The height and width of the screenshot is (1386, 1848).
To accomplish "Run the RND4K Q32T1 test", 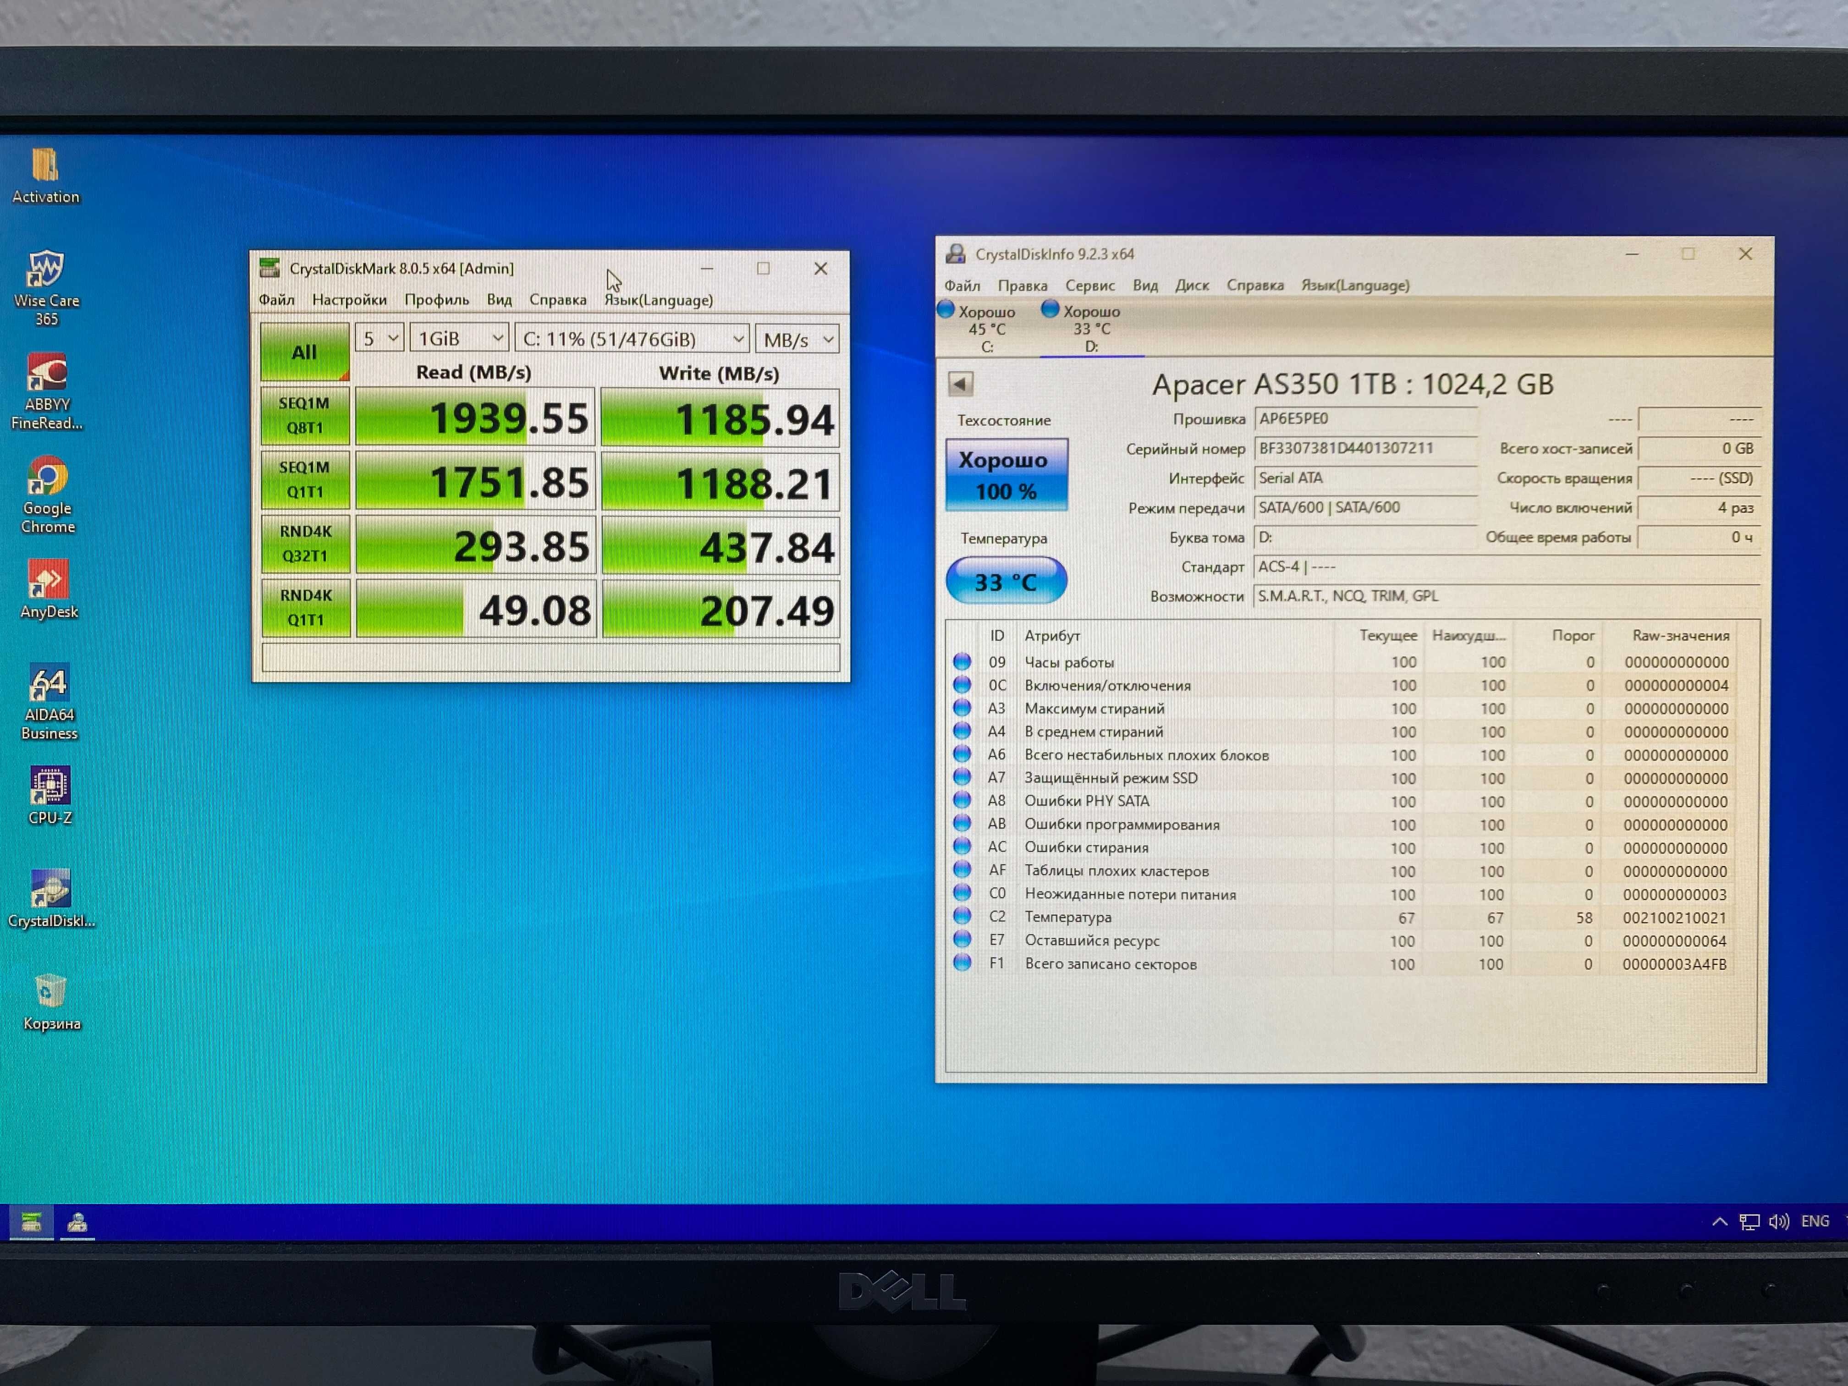I will (x=306, y=543).
